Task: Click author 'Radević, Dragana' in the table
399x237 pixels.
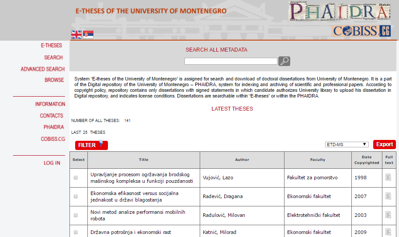Action: pos(222,196)
